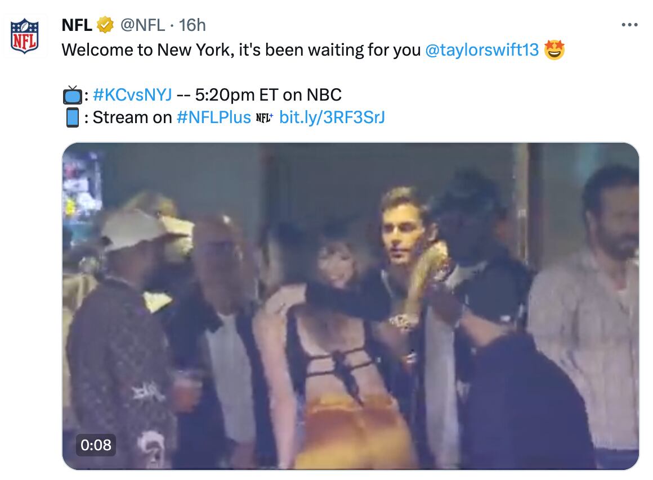Follow the bit.ly/3RF3SrJ link

(332, 117)
